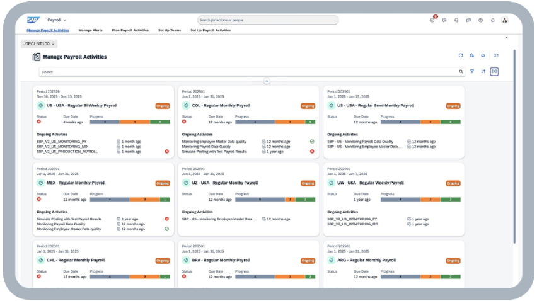This screenshot has height=301, width=537.
Task: Collapse search area with the centered chevron button
Action: [x=267, y=81]
